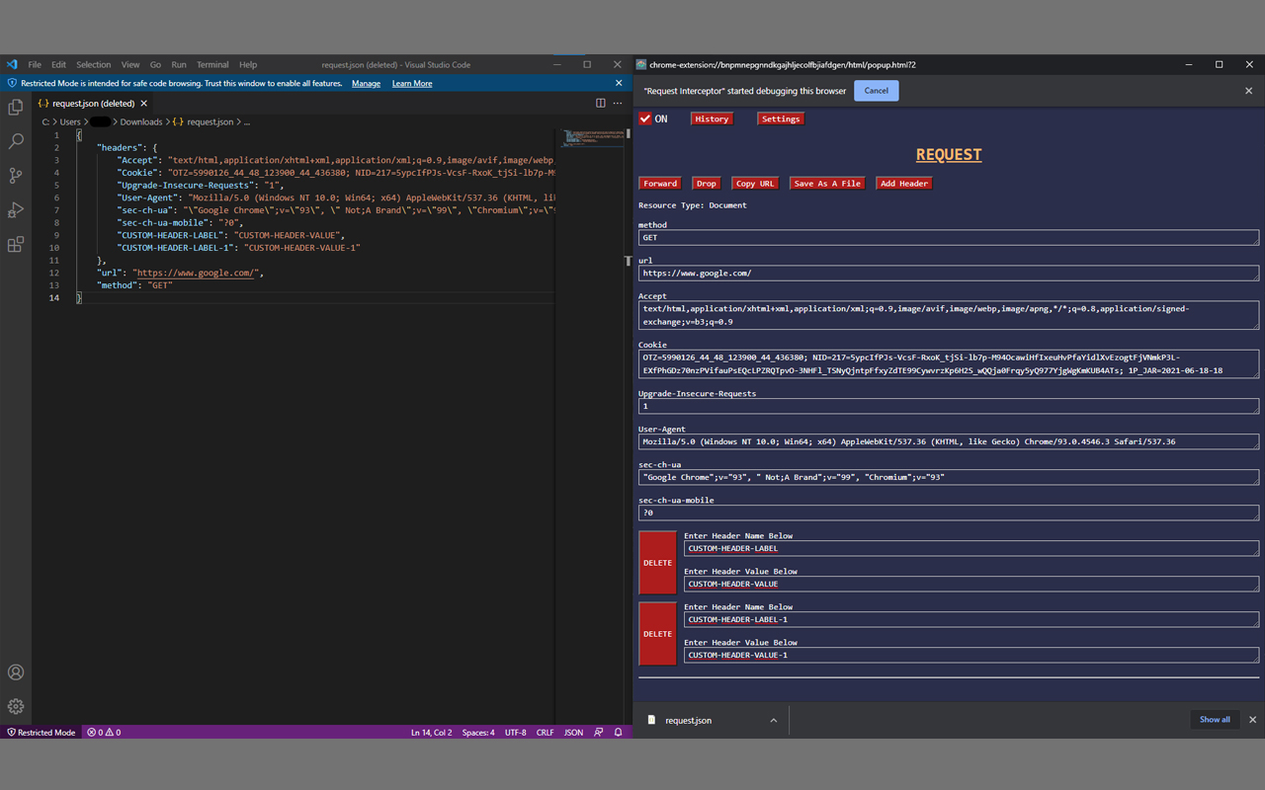Image resolution: width=1265 pixels, height=790 pixels.
Task: Open the Terminal menu
Action: coord(212,65)
